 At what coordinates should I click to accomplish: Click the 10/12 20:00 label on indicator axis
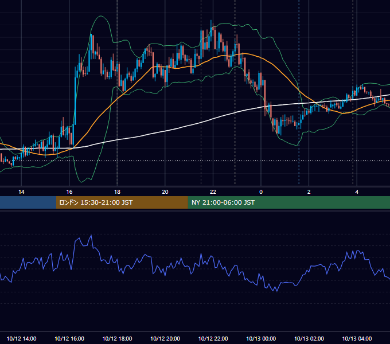click(x=165, y=338)
